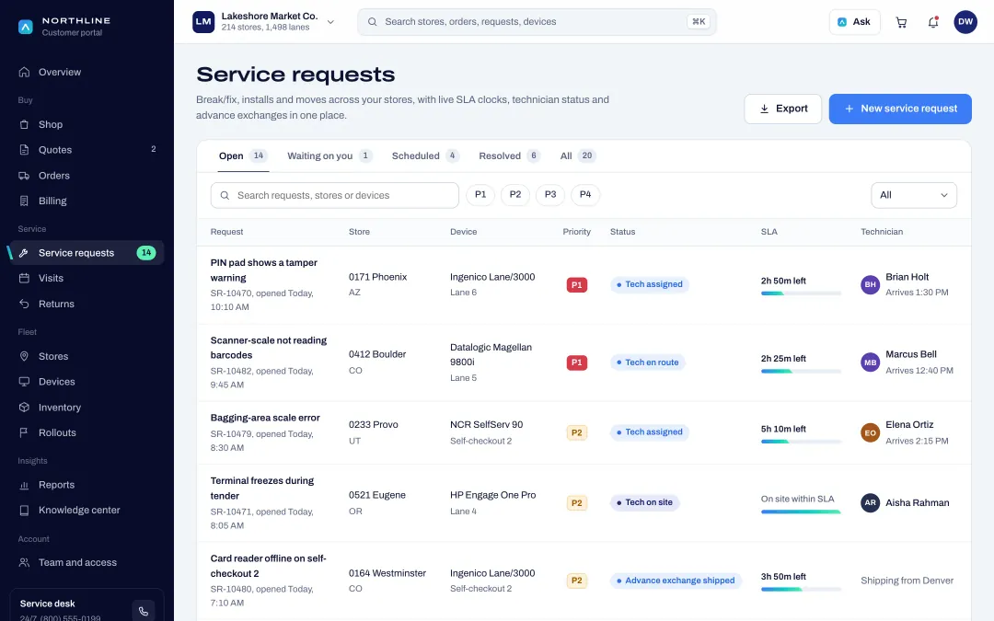Click the Export button

(783, 109)
